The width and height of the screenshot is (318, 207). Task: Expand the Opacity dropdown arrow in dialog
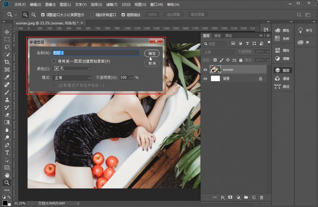[131, 78]
